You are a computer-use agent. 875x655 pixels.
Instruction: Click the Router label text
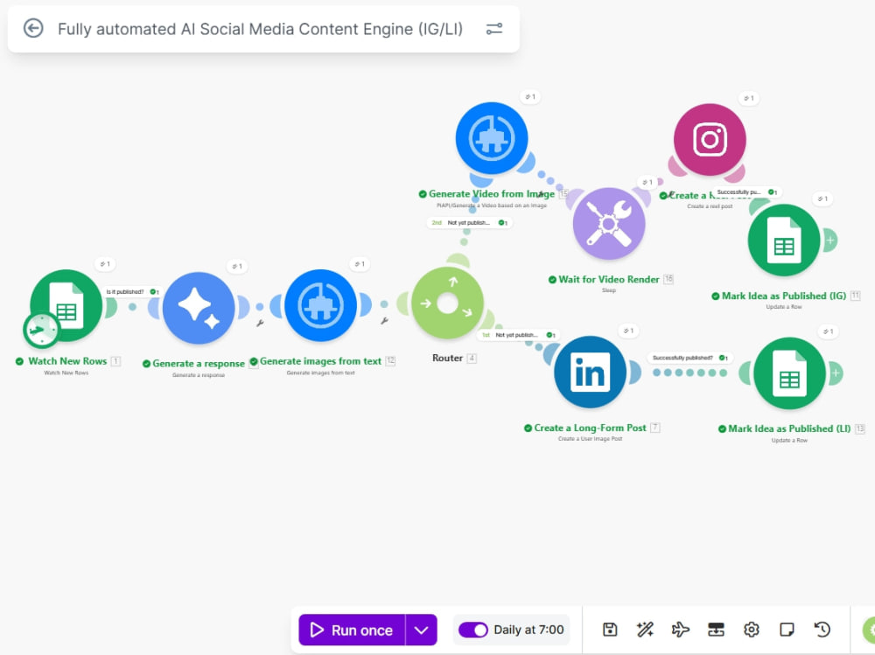(447, 358)
